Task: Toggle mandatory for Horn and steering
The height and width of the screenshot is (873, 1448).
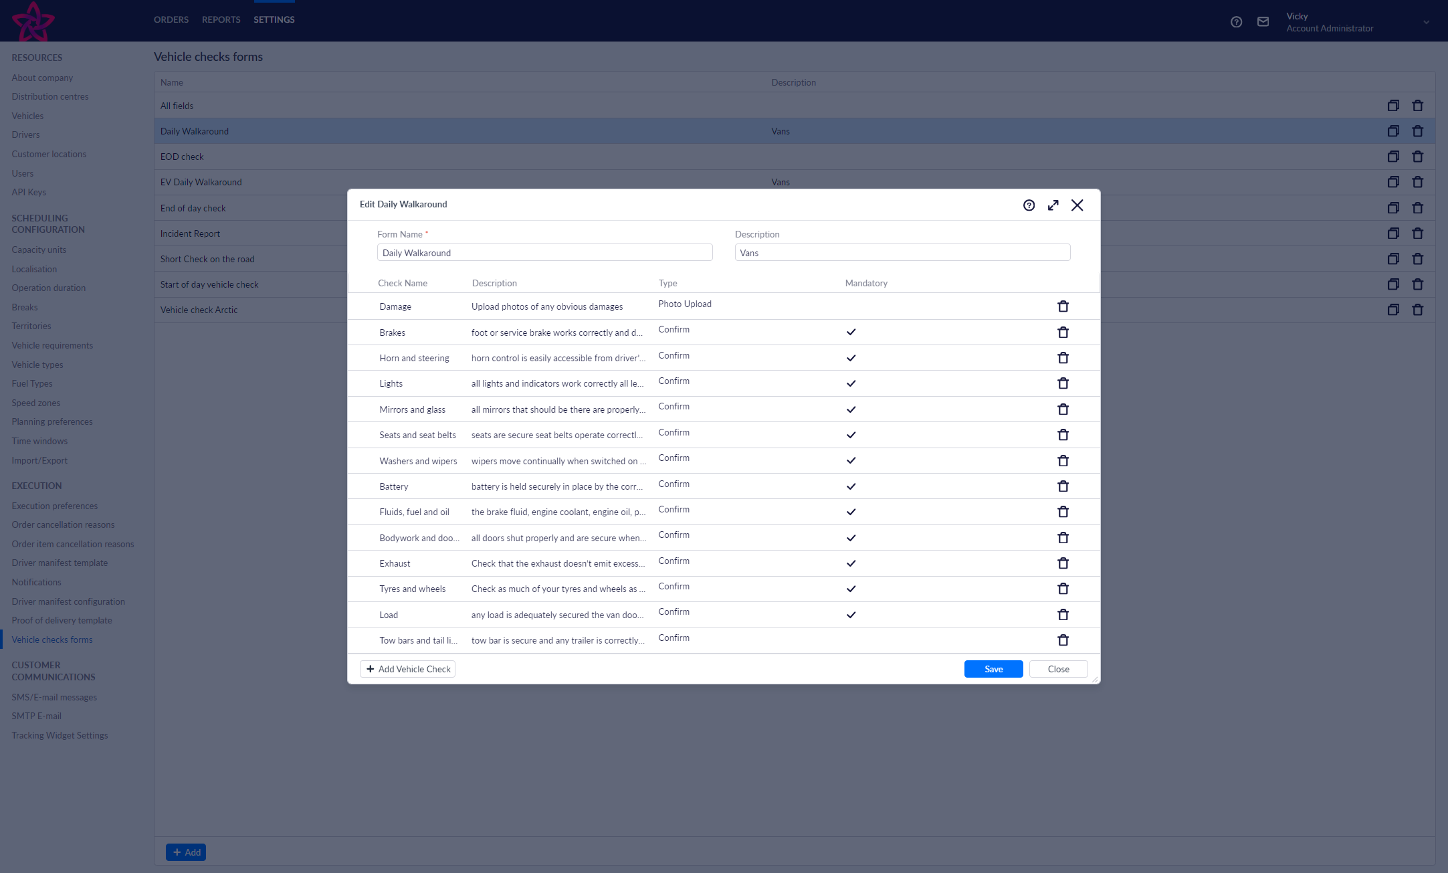Action: 851,358
